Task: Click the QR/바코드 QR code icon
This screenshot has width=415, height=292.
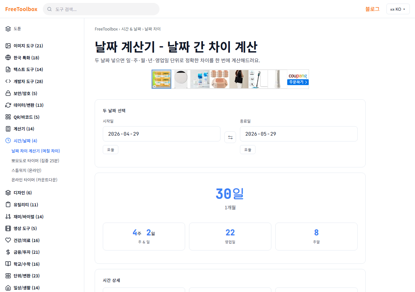Action: pos(8,117)
